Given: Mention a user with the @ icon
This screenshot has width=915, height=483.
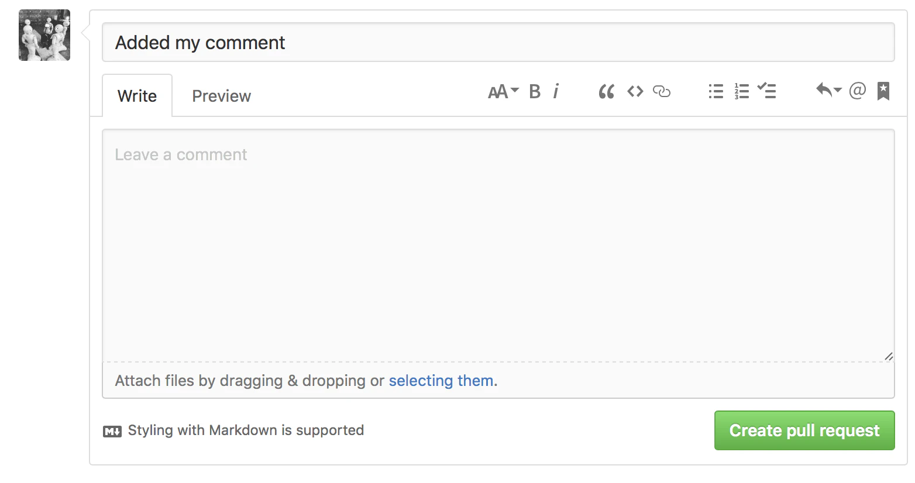Looking at the screenshot, I should click(858, 91).
